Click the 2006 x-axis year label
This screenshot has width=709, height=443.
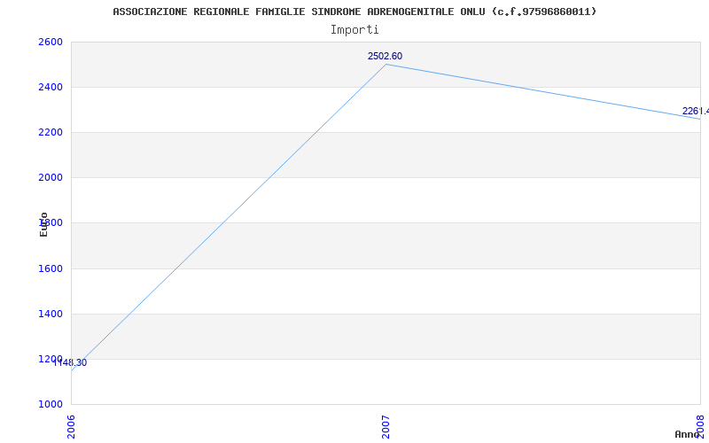71,427
